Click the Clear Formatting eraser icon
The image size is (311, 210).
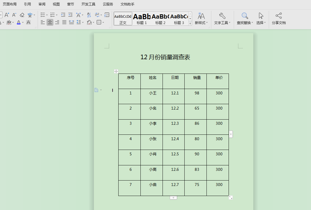(22, 15)
